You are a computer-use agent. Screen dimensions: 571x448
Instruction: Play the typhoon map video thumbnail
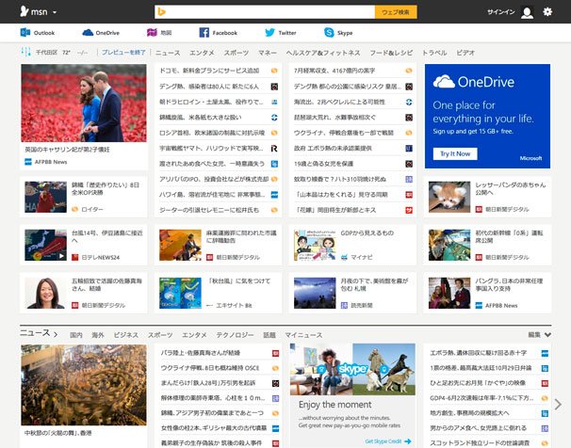pos(45,245)
